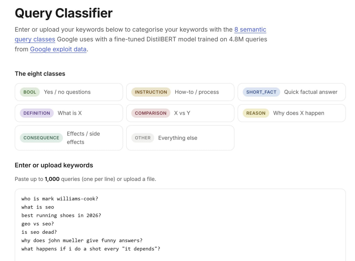
Task: Click the COMPARISON class badge
Action: click(151, 113)
